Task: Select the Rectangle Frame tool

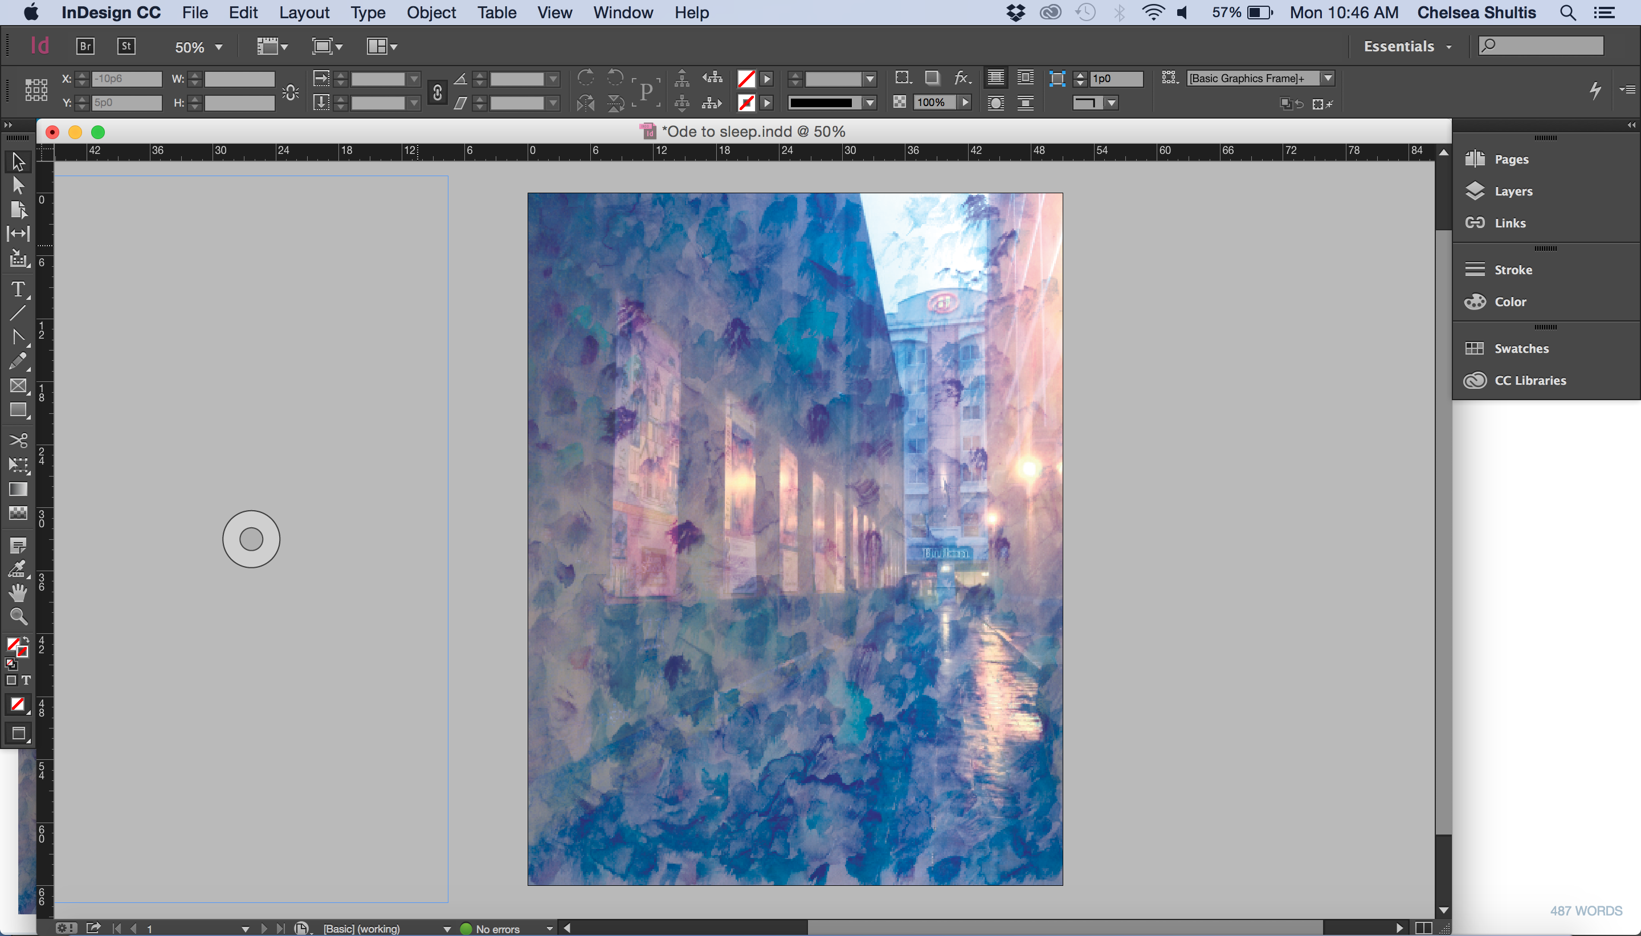Action: click(x=18, y=386)
